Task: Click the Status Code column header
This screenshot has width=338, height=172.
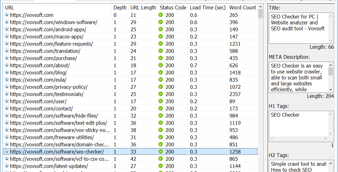Action: [173, 8]
